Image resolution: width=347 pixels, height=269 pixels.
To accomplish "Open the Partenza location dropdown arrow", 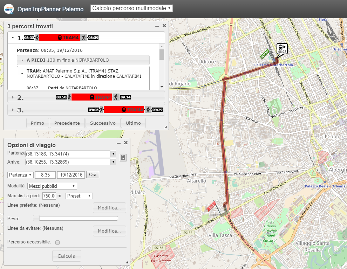I will (113, 154).
